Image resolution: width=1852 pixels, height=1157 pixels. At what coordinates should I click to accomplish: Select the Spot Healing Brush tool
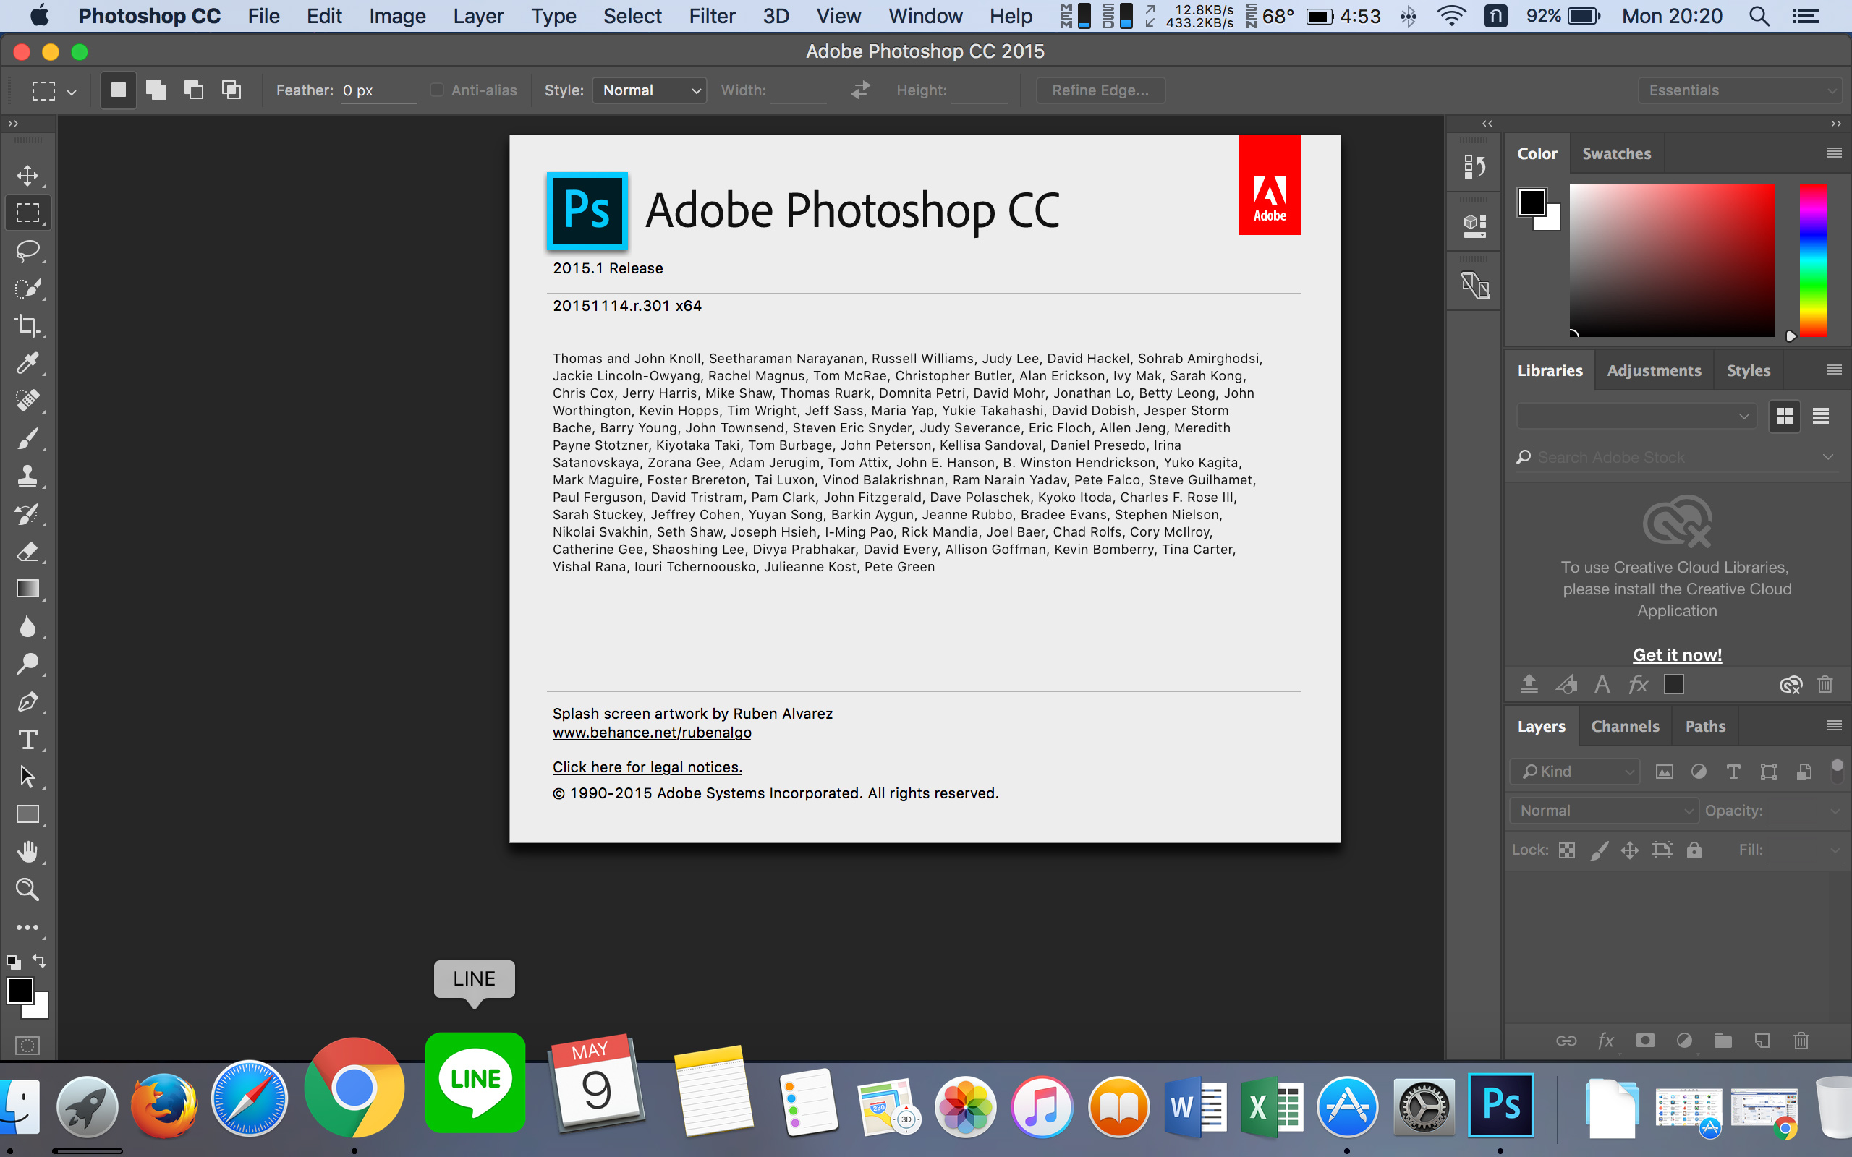tap(27, 400)
